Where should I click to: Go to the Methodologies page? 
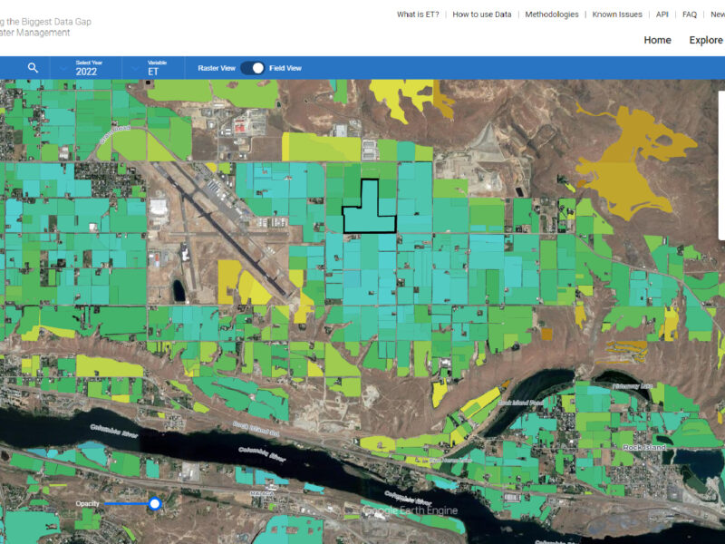(551, 15)
